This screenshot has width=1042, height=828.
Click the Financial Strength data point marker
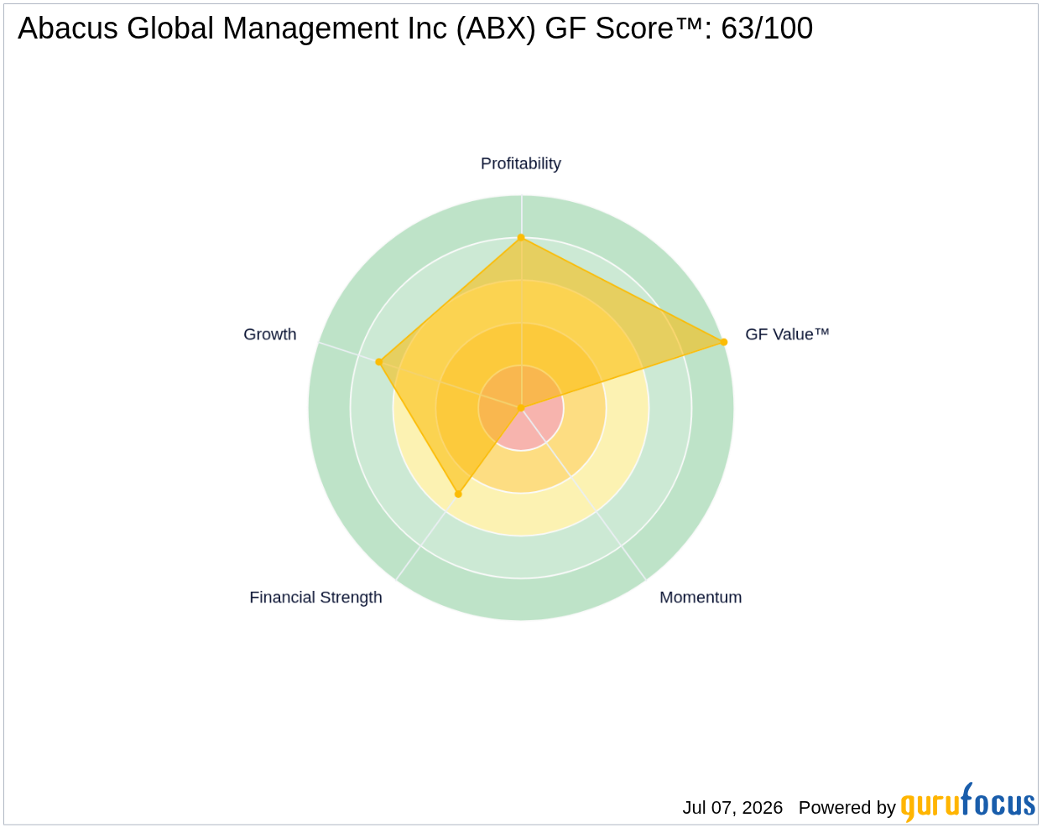click(458, 494)
